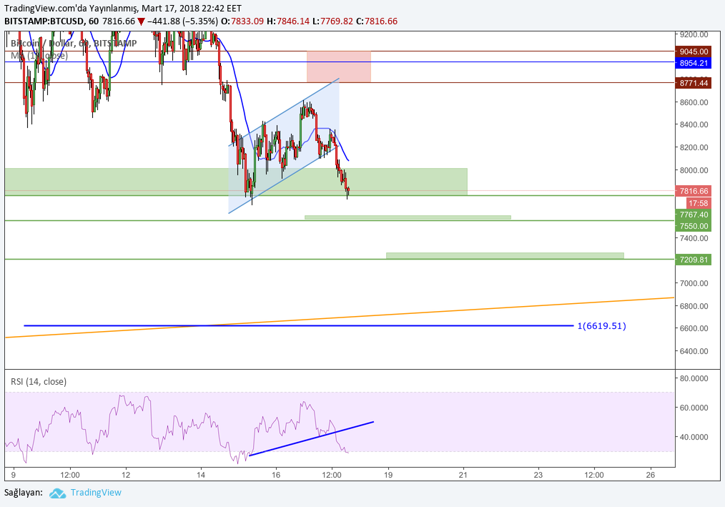Click the Sağlayan: provider label
725x507 pixels.
pyautogui.click(x=24, y=493)
